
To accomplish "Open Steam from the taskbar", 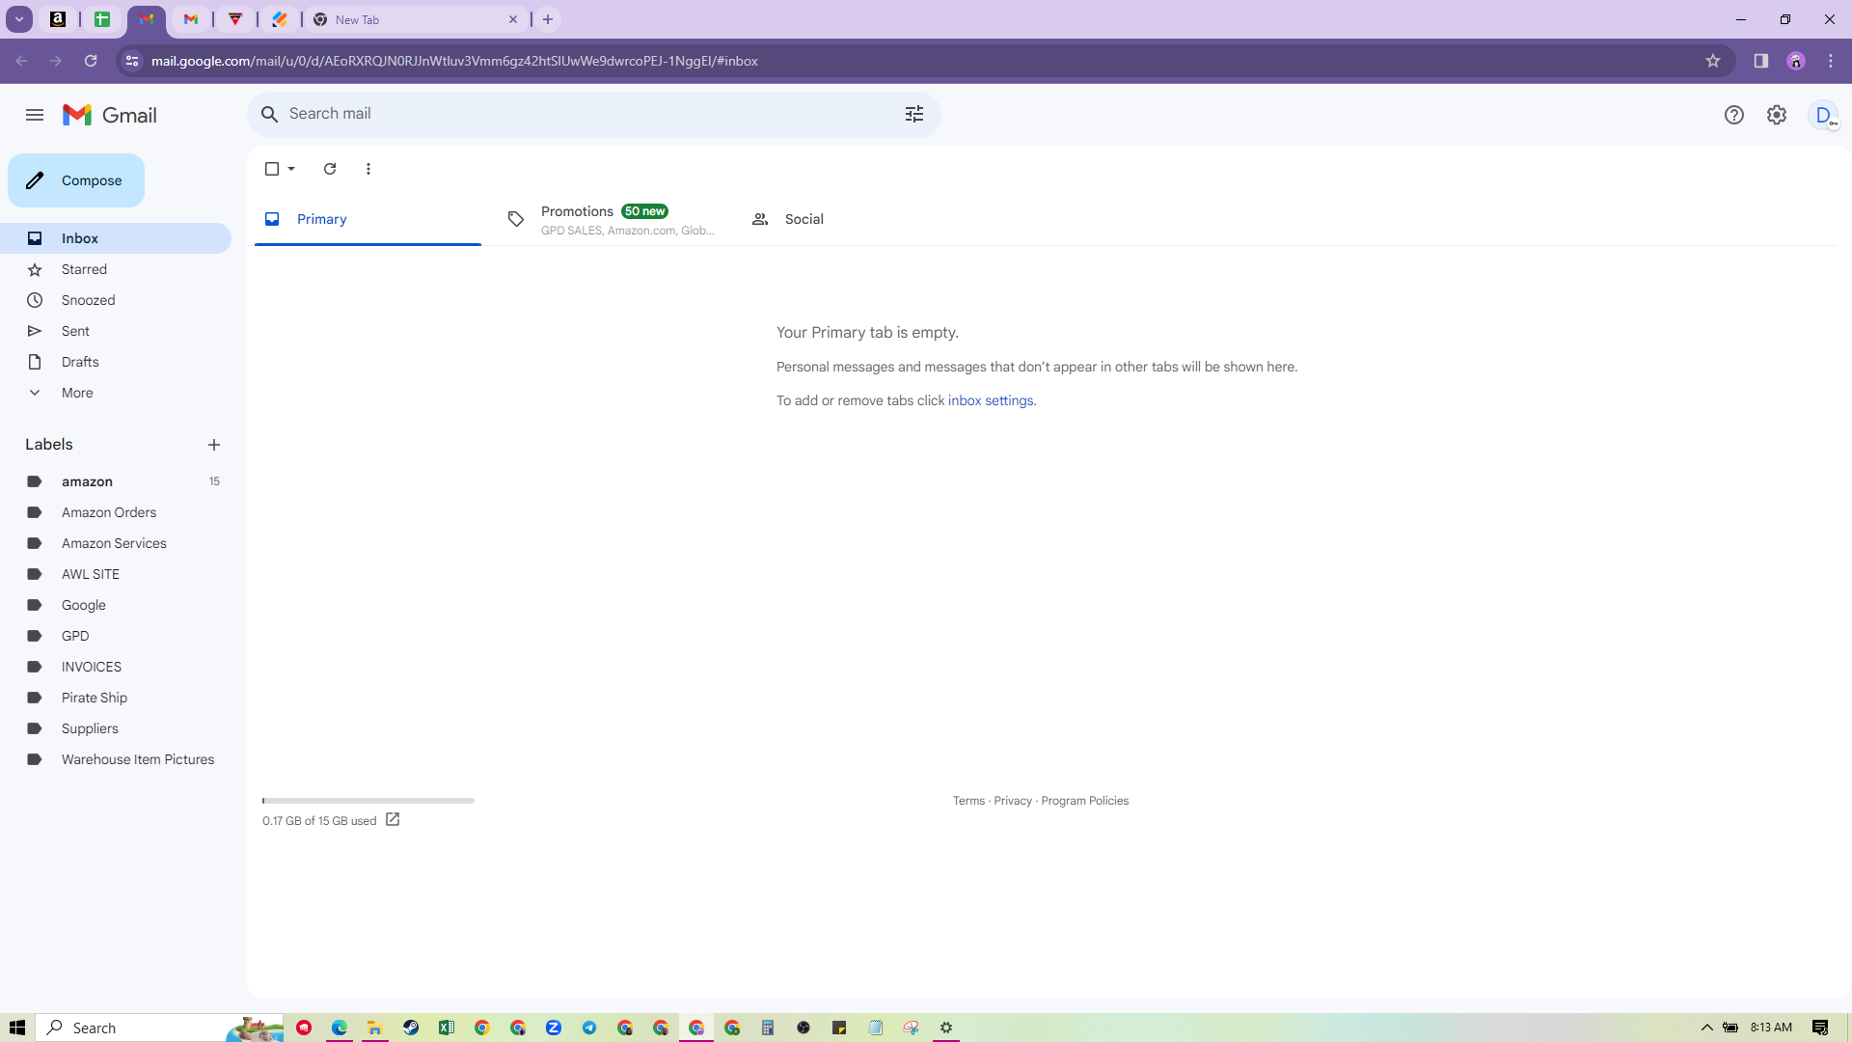I will pos(411,1028).
